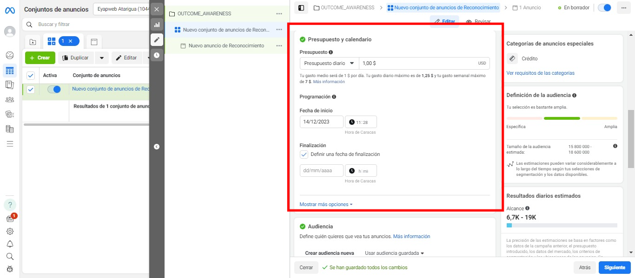Viewport: 635px width, 278px height.
Task: Click the Editar button in the toolbar
Action: 126,58
